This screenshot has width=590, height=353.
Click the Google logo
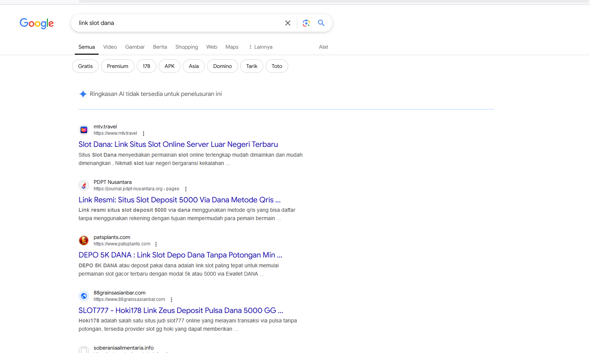click(37, 23)
